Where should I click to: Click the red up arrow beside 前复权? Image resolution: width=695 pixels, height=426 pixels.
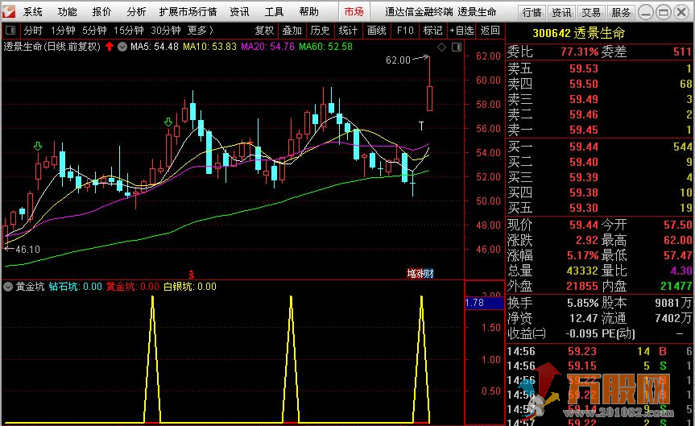point(110,47)
